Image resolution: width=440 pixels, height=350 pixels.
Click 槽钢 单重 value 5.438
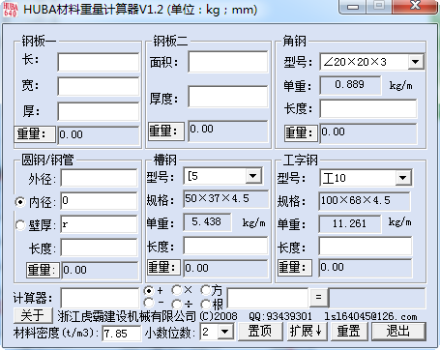click(x=207, y=222)
